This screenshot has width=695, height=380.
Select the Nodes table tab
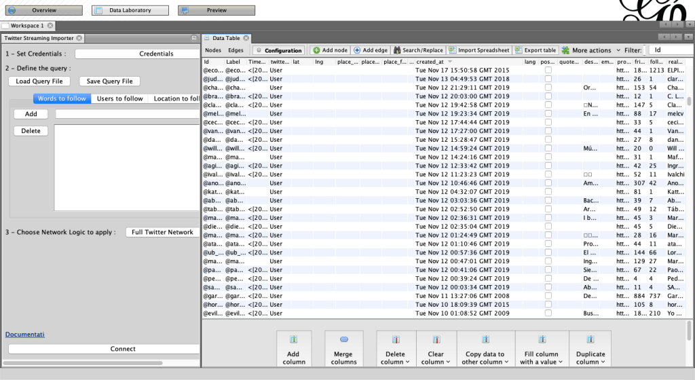(x=213, y=50)
